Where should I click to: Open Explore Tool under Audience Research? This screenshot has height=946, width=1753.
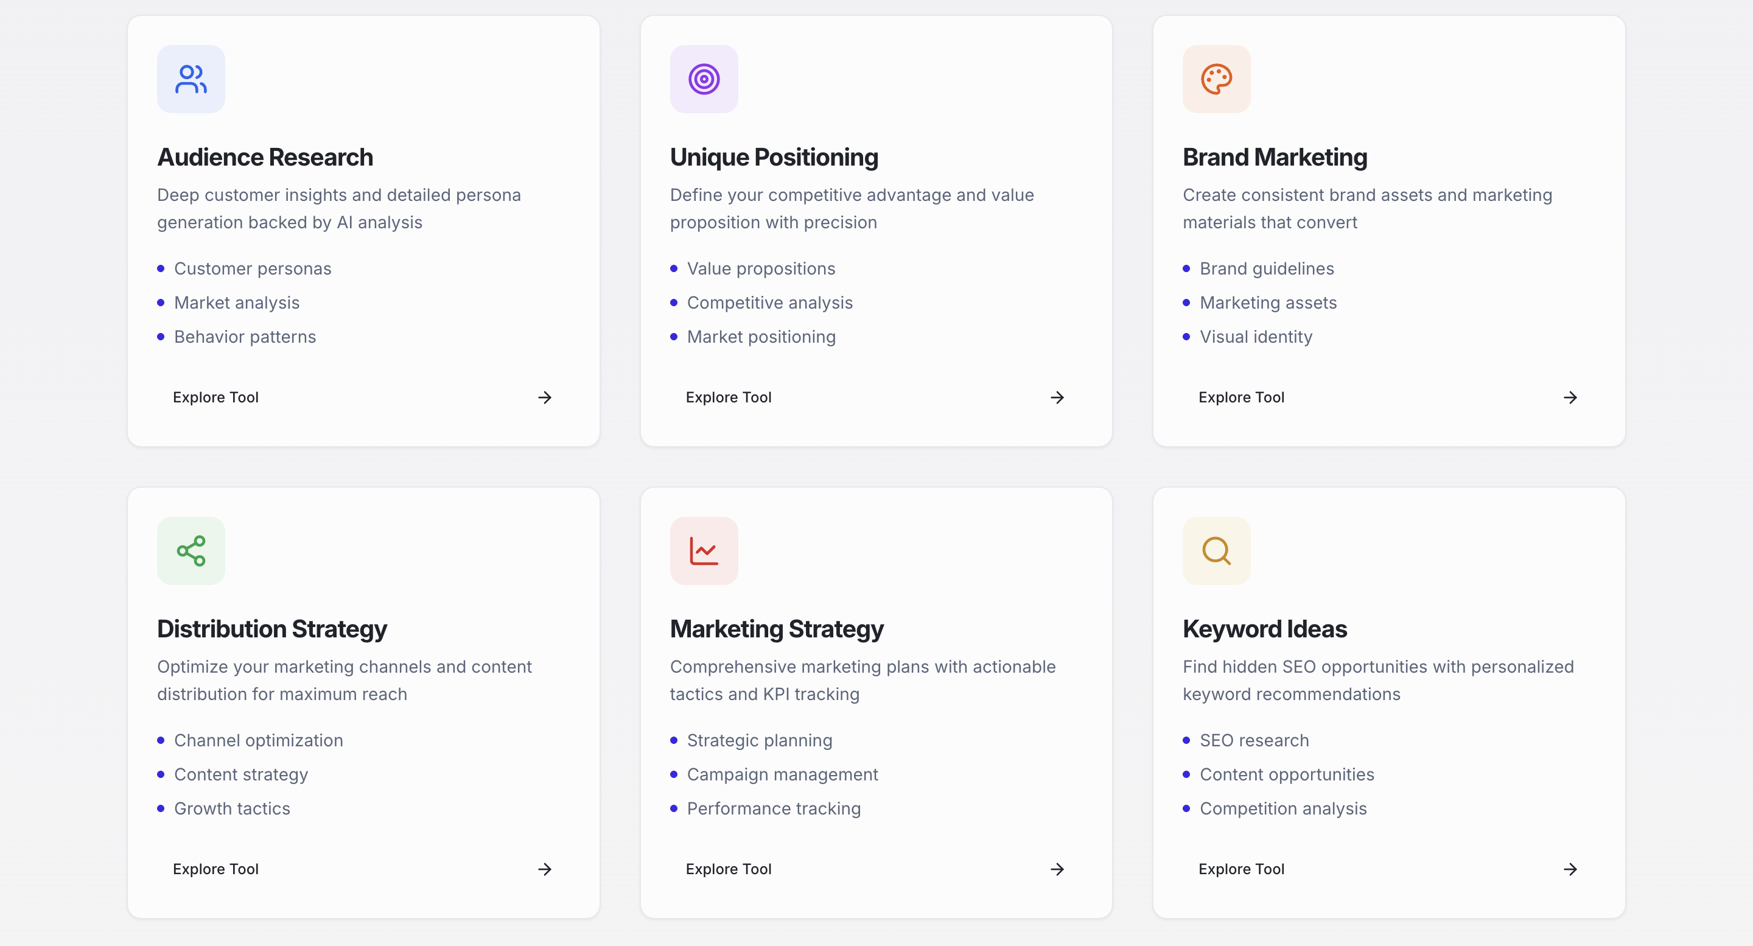(x=215, y=398)
